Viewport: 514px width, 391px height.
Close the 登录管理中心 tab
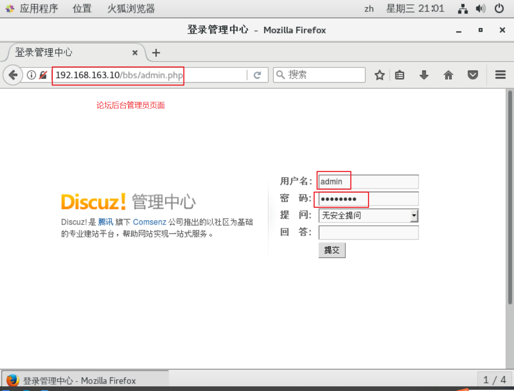coord(135,53)
